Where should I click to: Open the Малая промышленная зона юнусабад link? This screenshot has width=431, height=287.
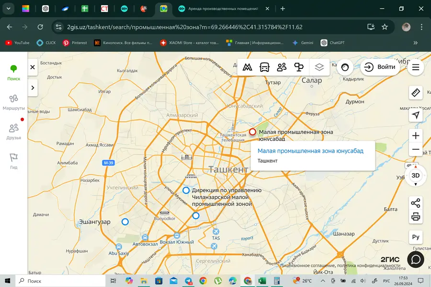(310, 151)
